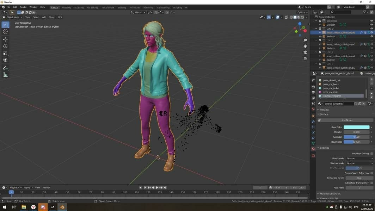Switch to material preview shading
The image size is (375, 211).
(x=299, y=17)
